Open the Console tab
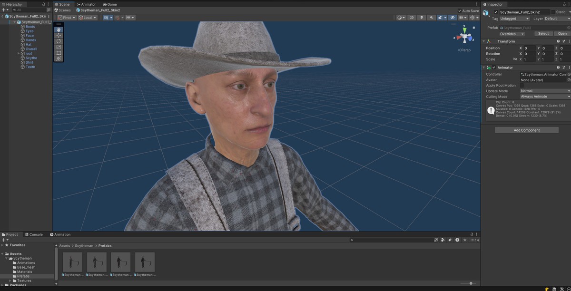Screen dimensions: 571x291 click(33, 234)
